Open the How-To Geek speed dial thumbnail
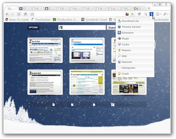 [45, 50]
